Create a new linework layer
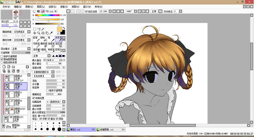The height and width of the screenshot is (137, 254). point(9,67)
